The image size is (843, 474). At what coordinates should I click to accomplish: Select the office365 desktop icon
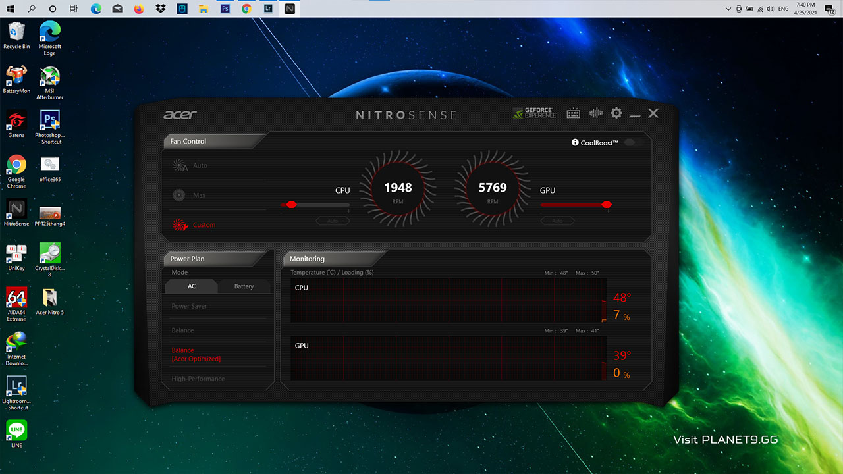[x=50, y=169]
